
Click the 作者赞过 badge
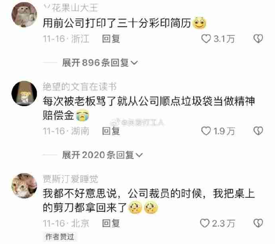pos(60,237)
